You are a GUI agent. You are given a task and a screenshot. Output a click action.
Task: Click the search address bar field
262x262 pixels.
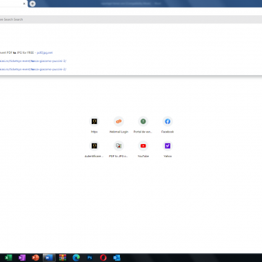pyautogui.click(x=131, y=19)
